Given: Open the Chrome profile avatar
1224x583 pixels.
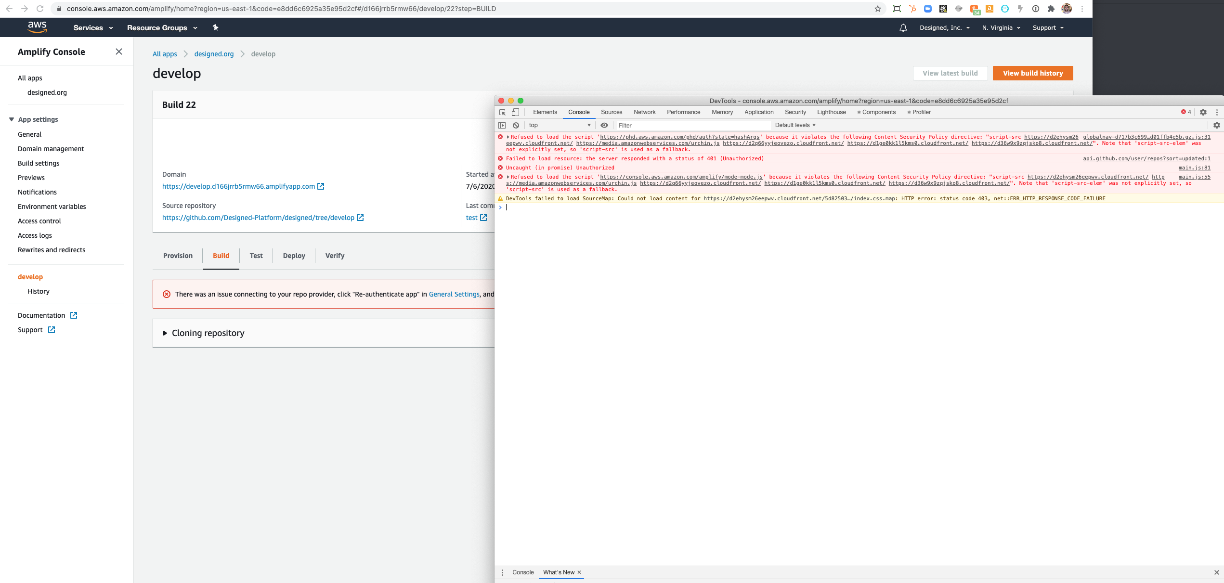Looking at the screenshot, I should [1067, 9].
